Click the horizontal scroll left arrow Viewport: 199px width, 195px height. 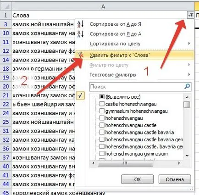[x=94, y=163]
